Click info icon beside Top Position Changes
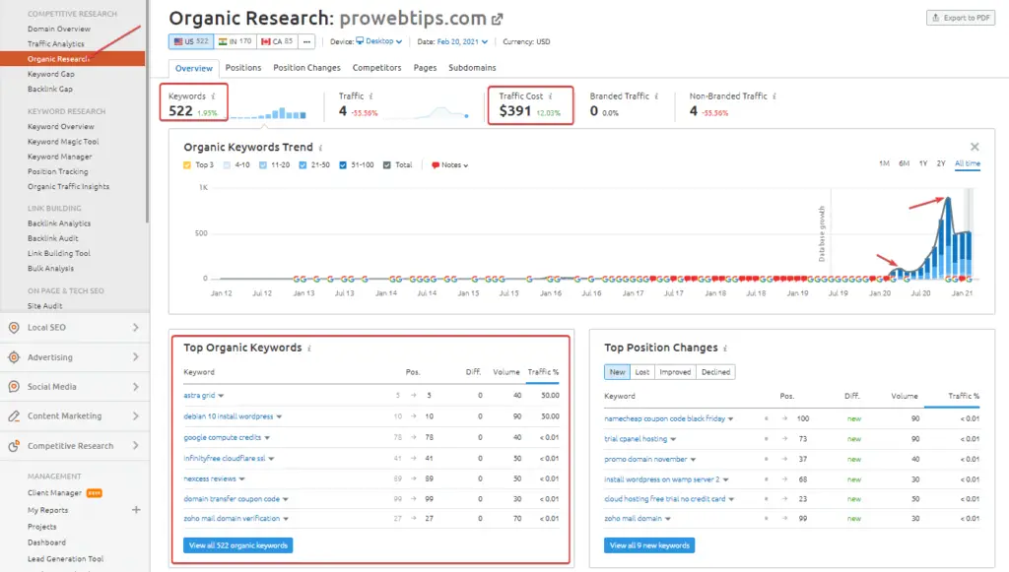The image size is (1009, 572). point(724,349)
